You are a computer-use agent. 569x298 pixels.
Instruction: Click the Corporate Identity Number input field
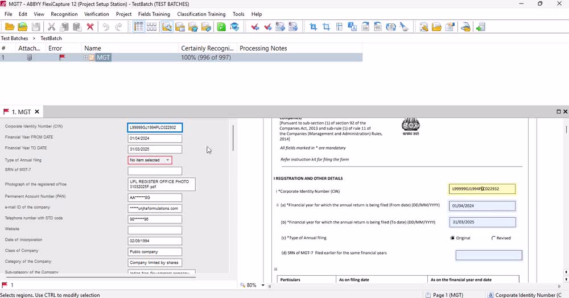tap(155, 127)
